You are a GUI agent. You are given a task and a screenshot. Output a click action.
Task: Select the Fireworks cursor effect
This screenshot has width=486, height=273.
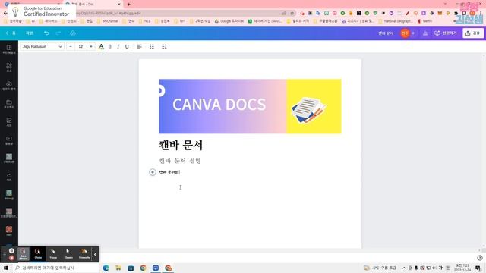click(x=84, y=254)
